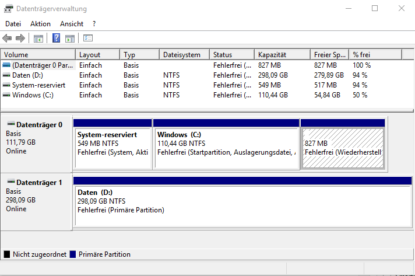Select the "(Datenträger 0 Par..." volume row
This screenshot has height=276, width=415.
click(207, 65)
